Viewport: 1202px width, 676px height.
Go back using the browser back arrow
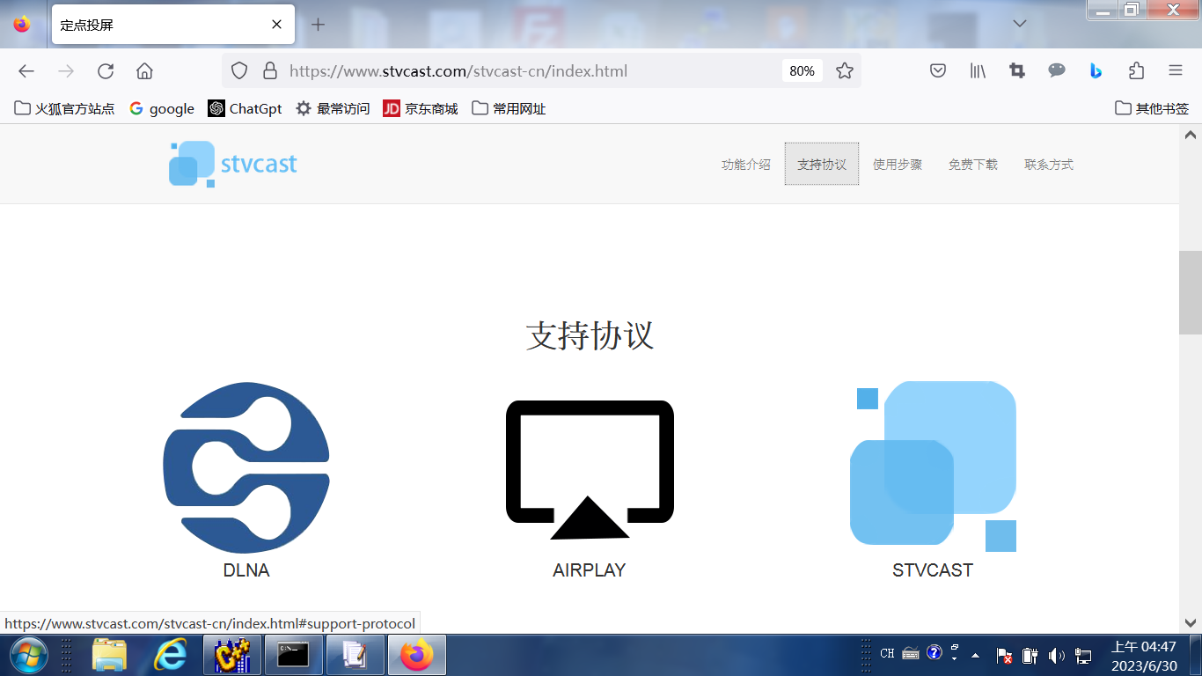pos(26,71)
